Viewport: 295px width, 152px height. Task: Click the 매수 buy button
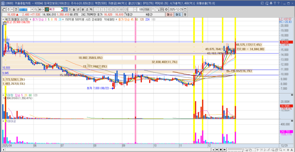[169, 14]
